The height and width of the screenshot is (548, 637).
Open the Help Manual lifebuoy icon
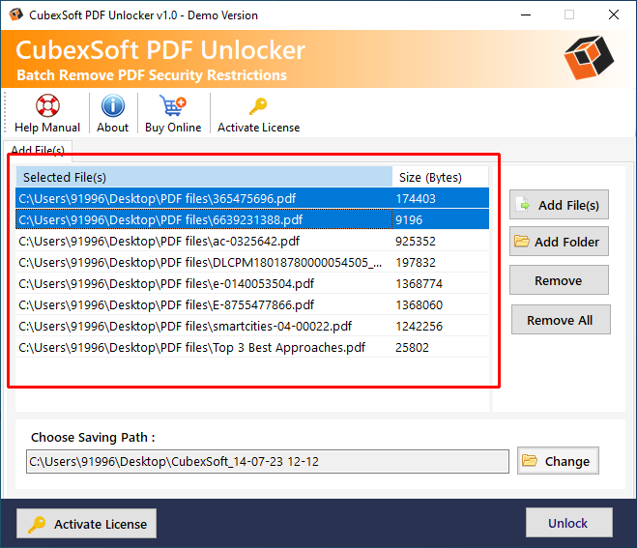[x=47, y=106]
